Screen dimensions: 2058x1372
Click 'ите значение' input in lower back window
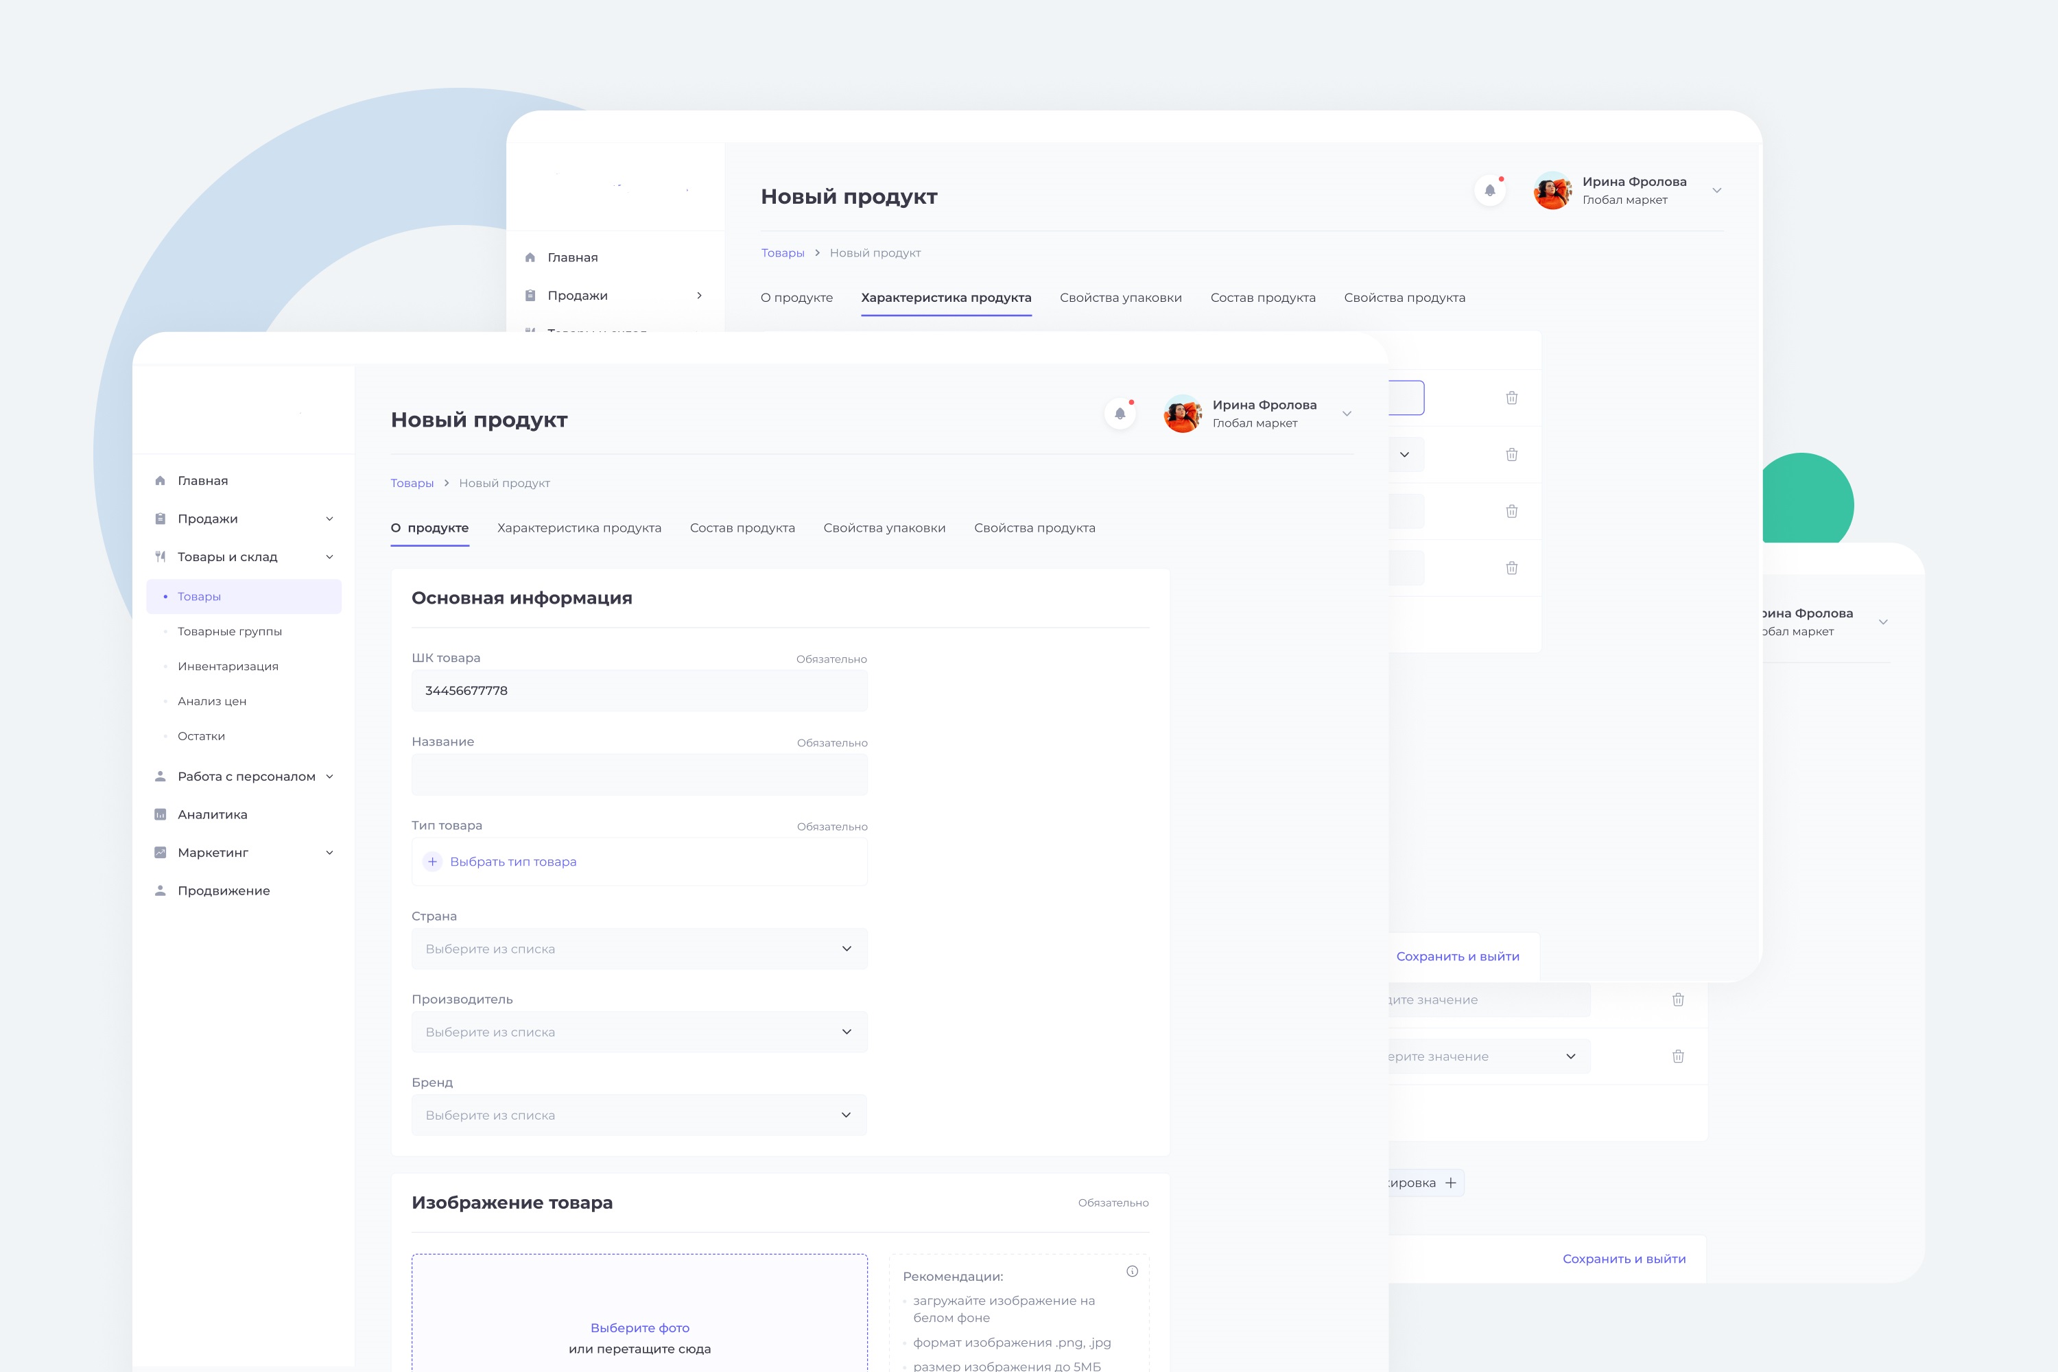coord(1489,1000)
